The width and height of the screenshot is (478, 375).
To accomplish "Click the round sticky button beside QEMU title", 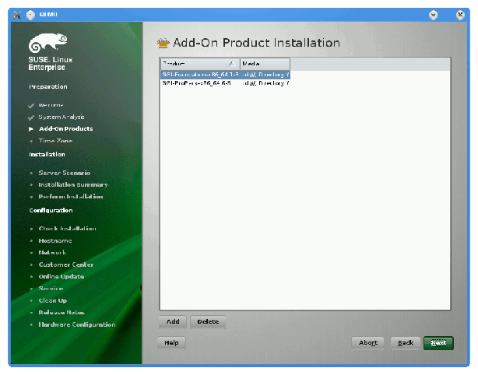I will click(x=30, y=15).
